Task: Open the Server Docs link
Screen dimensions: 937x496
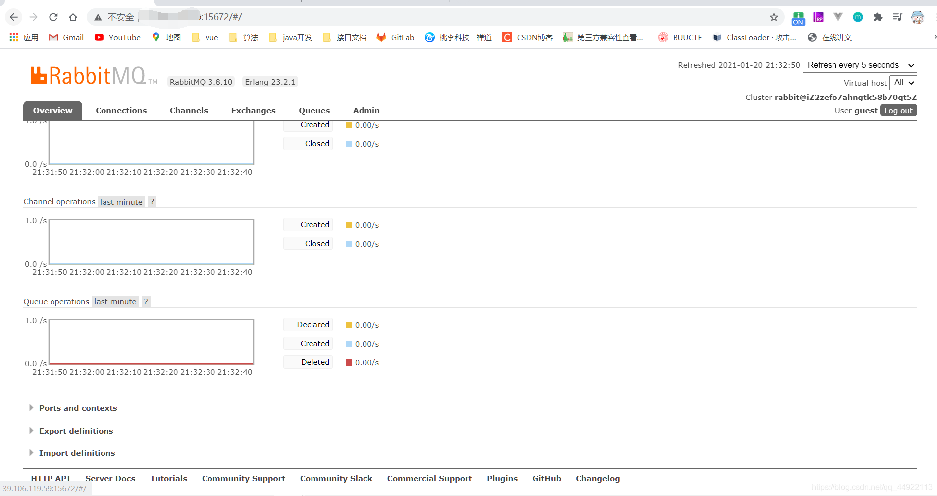Action: (110, 478)
